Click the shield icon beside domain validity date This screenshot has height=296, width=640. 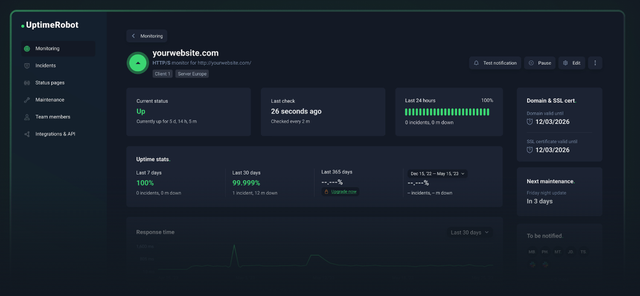(530, 121)
